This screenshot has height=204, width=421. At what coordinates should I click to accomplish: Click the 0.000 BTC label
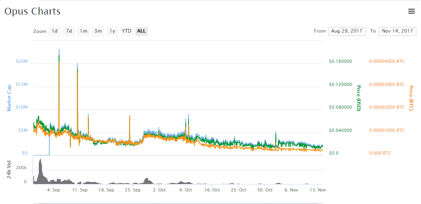pyautogui.click(x=380, y=153)
